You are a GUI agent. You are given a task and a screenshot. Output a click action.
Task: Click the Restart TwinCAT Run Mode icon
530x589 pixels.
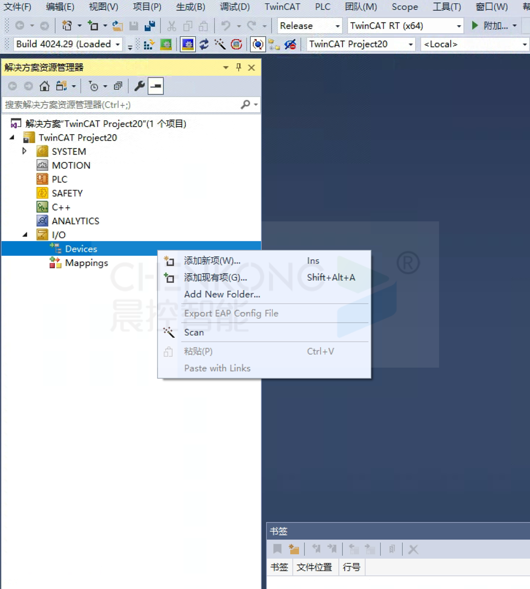click(x=166, y=44)
